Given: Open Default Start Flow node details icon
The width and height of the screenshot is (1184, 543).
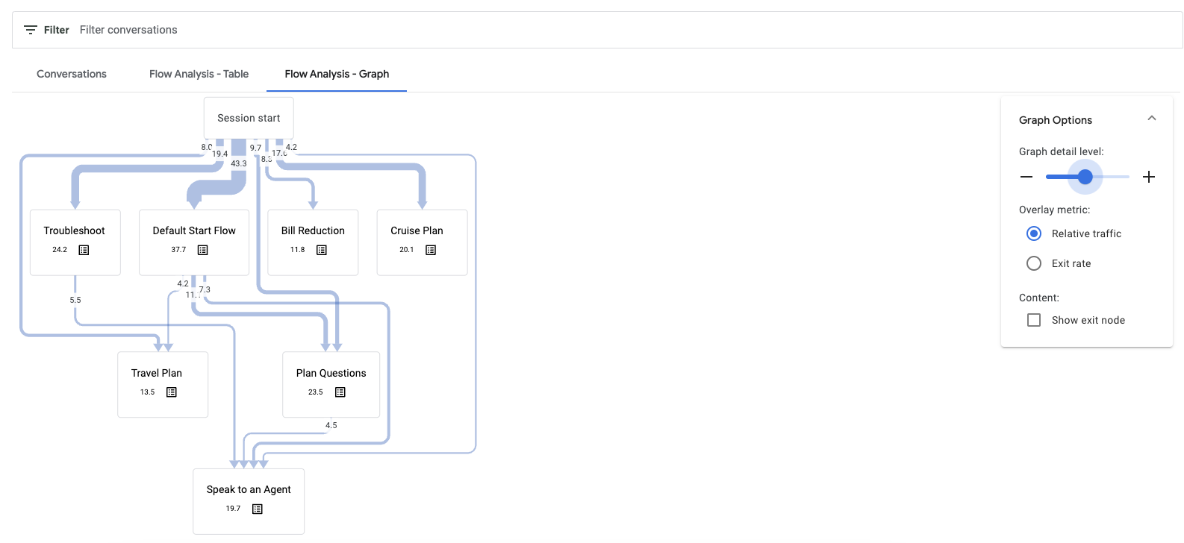Looking at the screenshot, I should pyautogui.click(x=202, y=250).
